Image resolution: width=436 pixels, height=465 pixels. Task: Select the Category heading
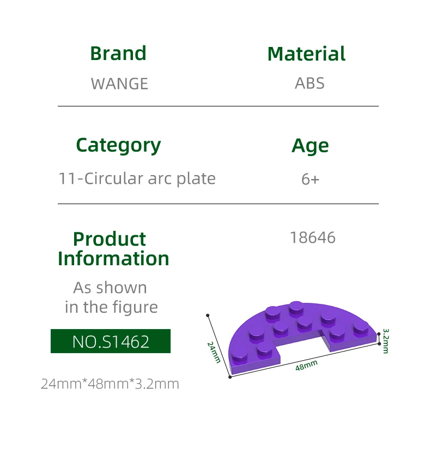point(118,145)
